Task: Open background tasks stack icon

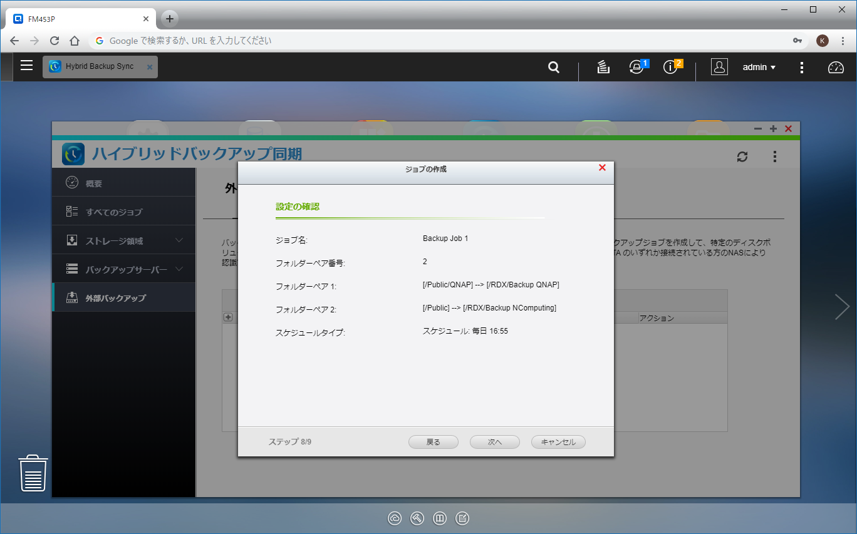Action: tap(603, 67)
